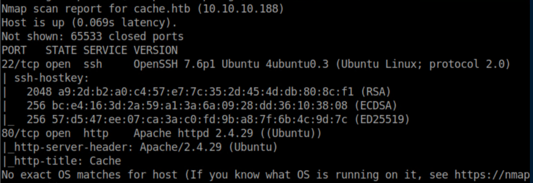Click the VERSION column header
The height and width of the screenshot is (183, 533).
coord(156,50)
